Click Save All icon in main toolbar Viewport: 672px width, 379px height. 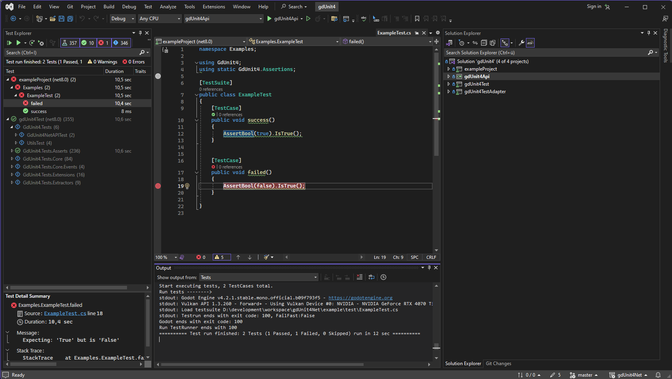pyautogui.click(x=70, y=19)
